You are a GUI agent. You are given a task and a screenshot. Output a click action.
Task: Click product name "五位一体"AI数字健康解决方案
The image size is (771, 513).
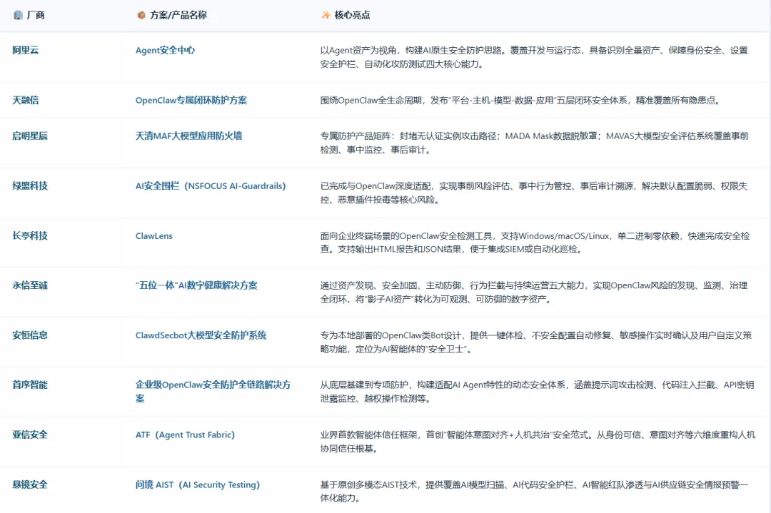pyautogui.click(x=196, y=285)
